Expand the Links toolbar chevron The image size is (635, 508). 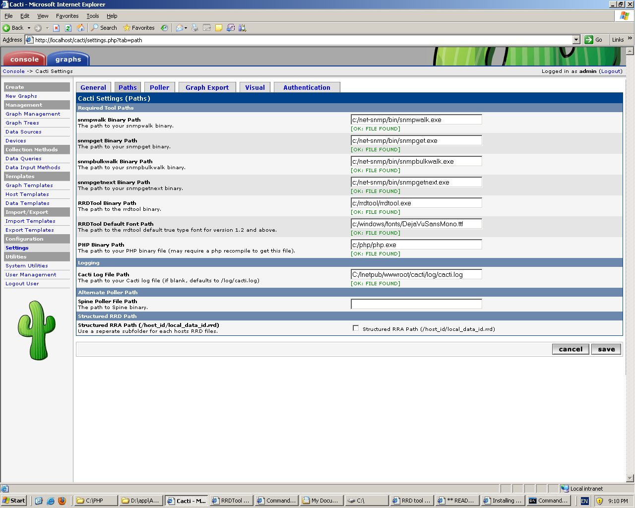pos(630,38)
